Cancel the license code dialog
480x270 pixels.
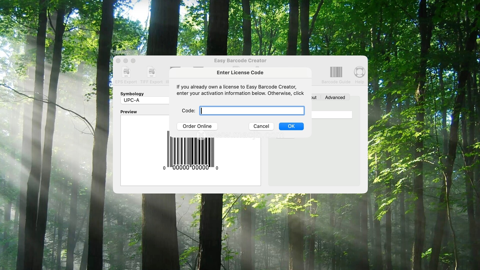pos(261,126)
